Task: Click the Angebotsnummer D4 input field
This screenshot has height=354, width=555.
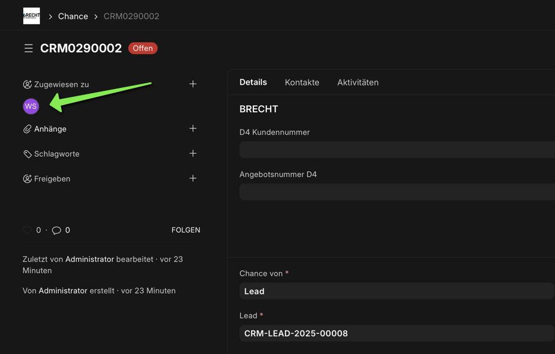Action: (396, 192)
